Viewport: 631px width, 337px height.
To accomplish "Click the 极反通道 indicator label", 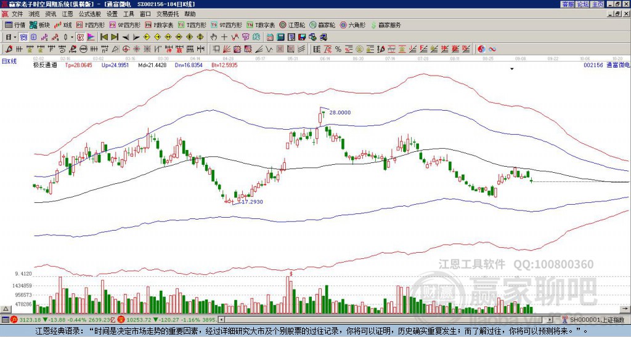I will pyautogui.click(x=45, y=65).
